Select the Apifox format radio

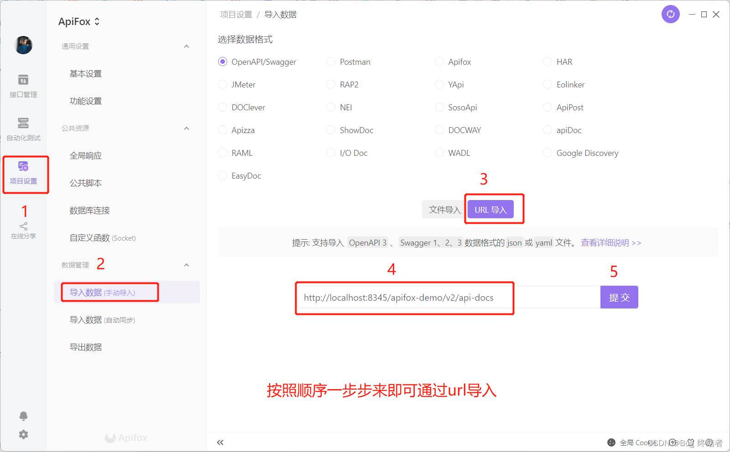[439, 62]
